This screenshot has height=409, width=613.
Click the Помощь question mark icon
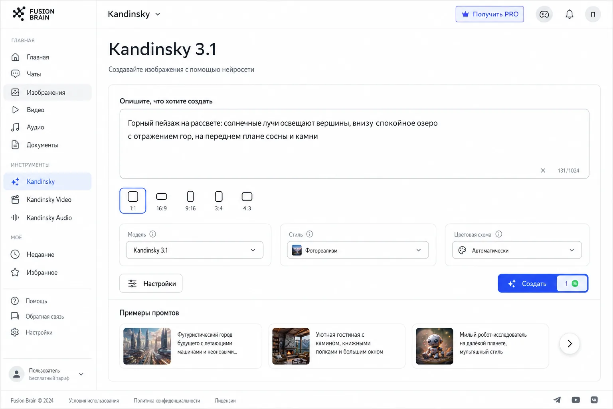coord(15,301)
